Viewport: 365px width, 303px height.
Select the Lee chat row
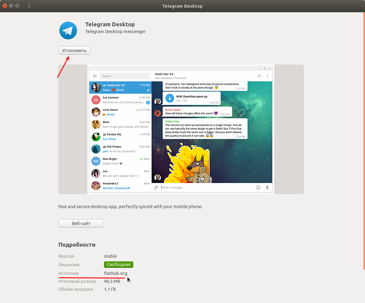coord(120,174)
